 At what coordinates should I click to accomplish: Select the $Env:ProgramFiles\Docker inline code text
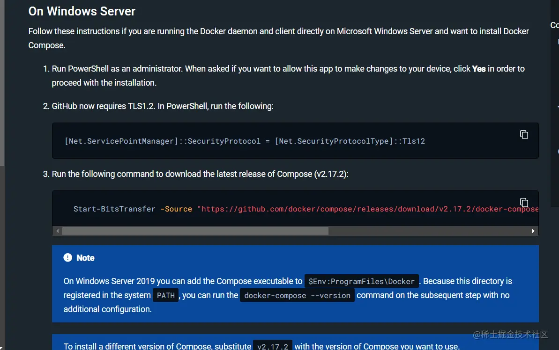pos(362,281)
